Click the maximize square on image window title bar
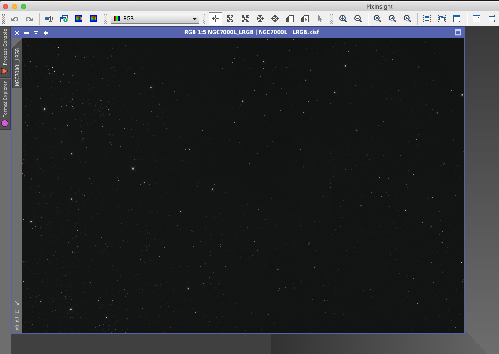The image size is (499, 354). 458,33
